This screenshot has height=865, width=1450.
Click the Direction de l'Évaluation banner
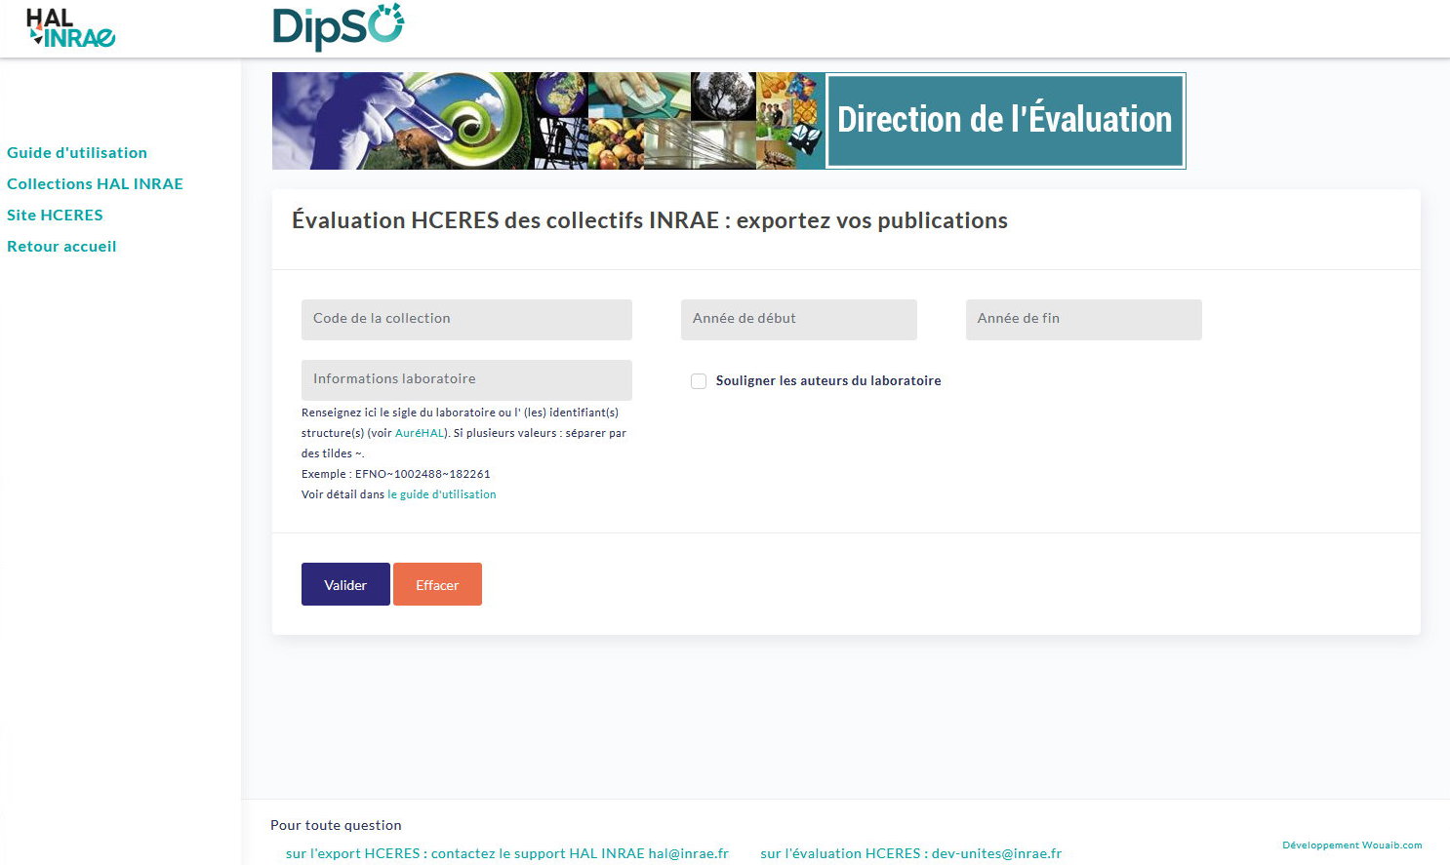[x=729, y=121]
